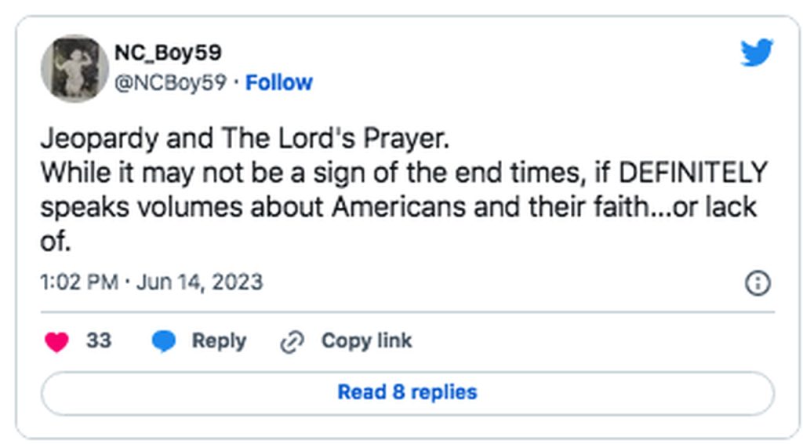The height and width of the screenshot is (444, 803).
Task: Click the chain link icon
Action: tap(292, 342)
